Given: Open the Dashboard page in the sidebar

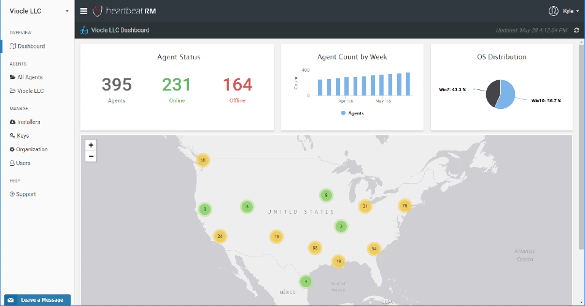Looking at the screenshot, I should point(31,46).
